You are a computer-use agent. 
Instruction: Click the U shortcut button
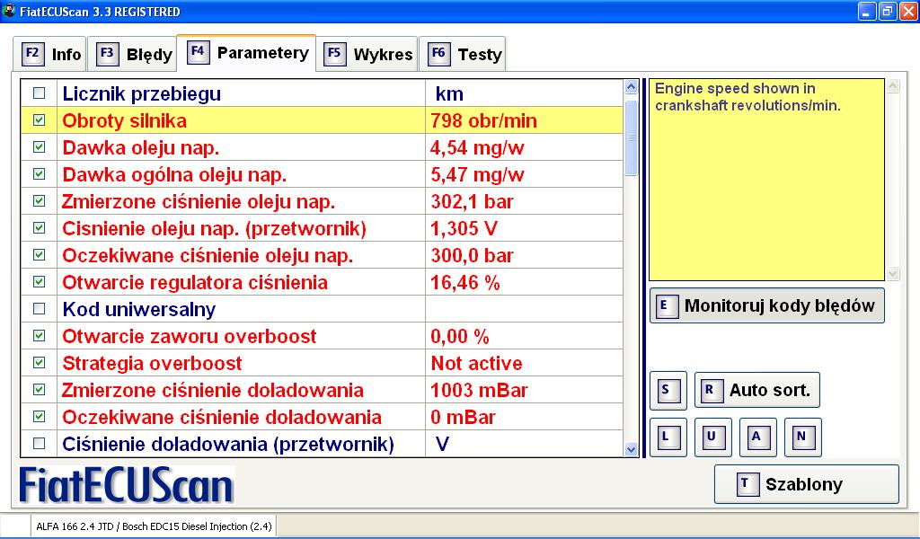pos(712,437)
